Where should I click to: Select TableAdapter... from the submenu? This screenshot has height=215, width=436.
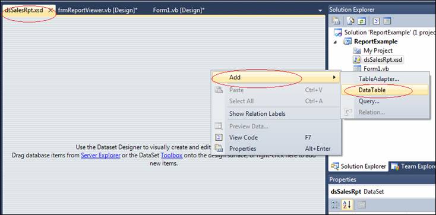pos(385,79)
